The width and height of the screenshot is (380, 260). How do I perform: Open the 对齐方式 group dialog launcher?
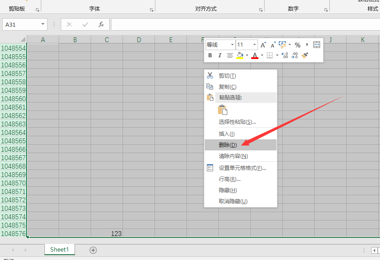click(261, 10)
